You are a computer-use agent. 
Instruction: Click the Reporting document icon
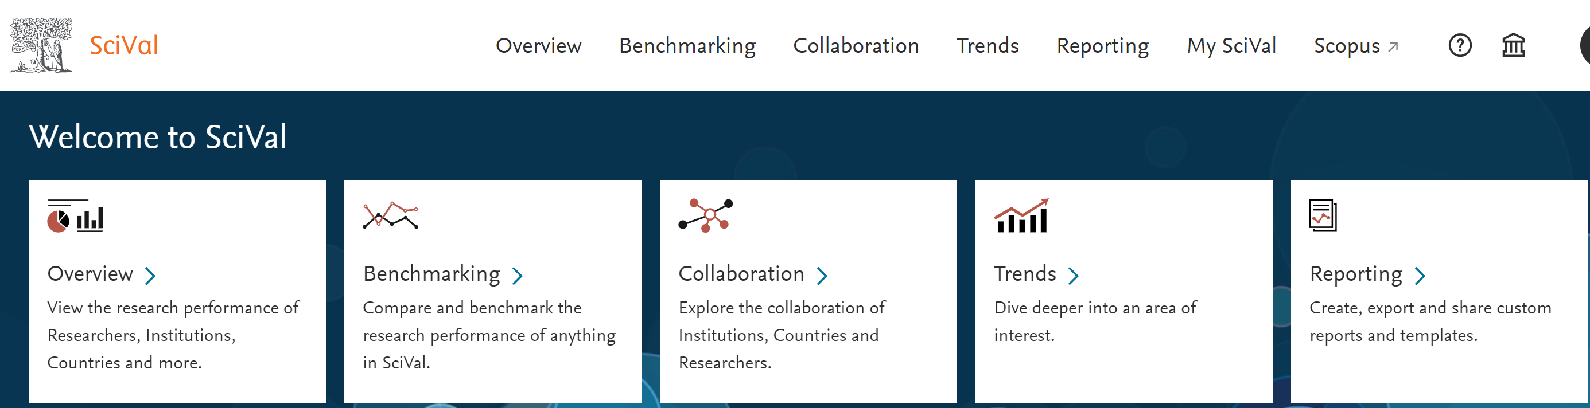click(x=1323, y=215)
